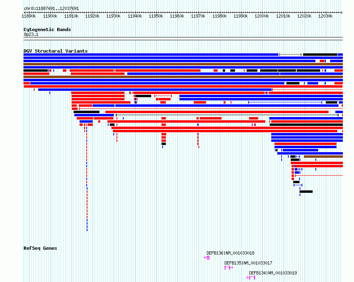Select the 8p23.1 band label

pos(31,34)
